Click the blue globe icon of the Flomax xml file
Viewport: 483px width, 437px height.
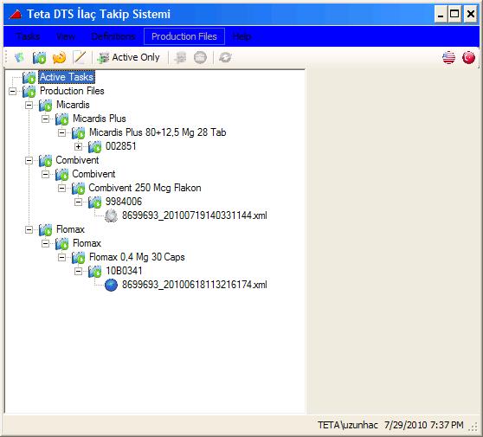coord(111,286)
